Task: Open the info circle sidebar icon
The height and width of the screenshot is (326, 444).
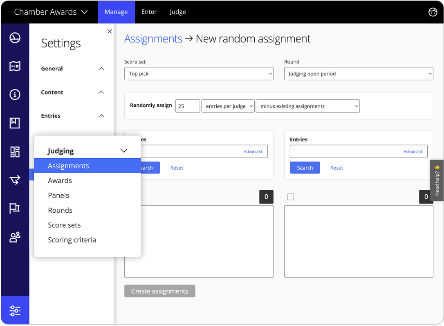Action: click(x=15, y=94)
